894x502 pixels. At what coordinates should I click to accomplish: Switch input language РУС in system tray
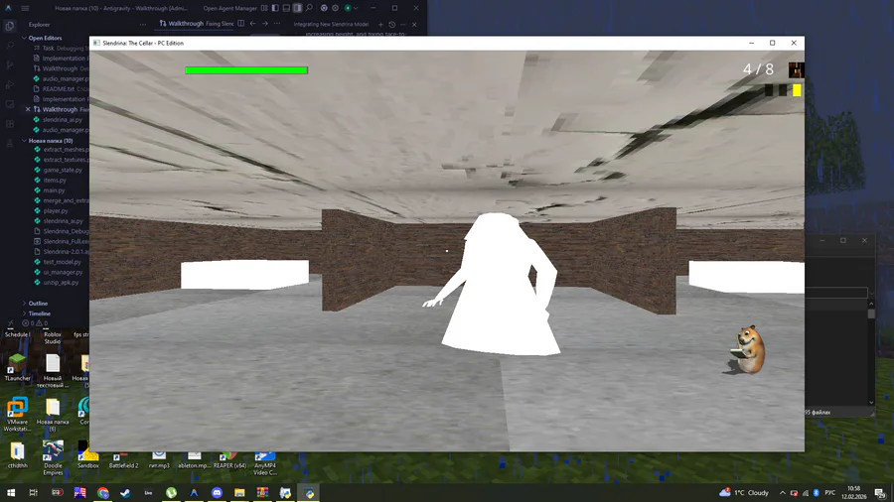tap(830, 493)
